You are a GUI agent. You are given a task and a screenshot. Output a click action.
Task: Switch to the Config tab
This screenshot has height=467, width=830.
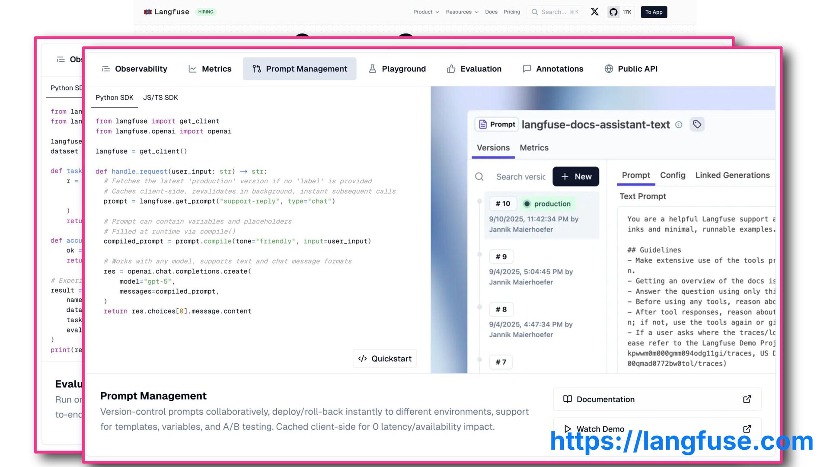point(672,175)
